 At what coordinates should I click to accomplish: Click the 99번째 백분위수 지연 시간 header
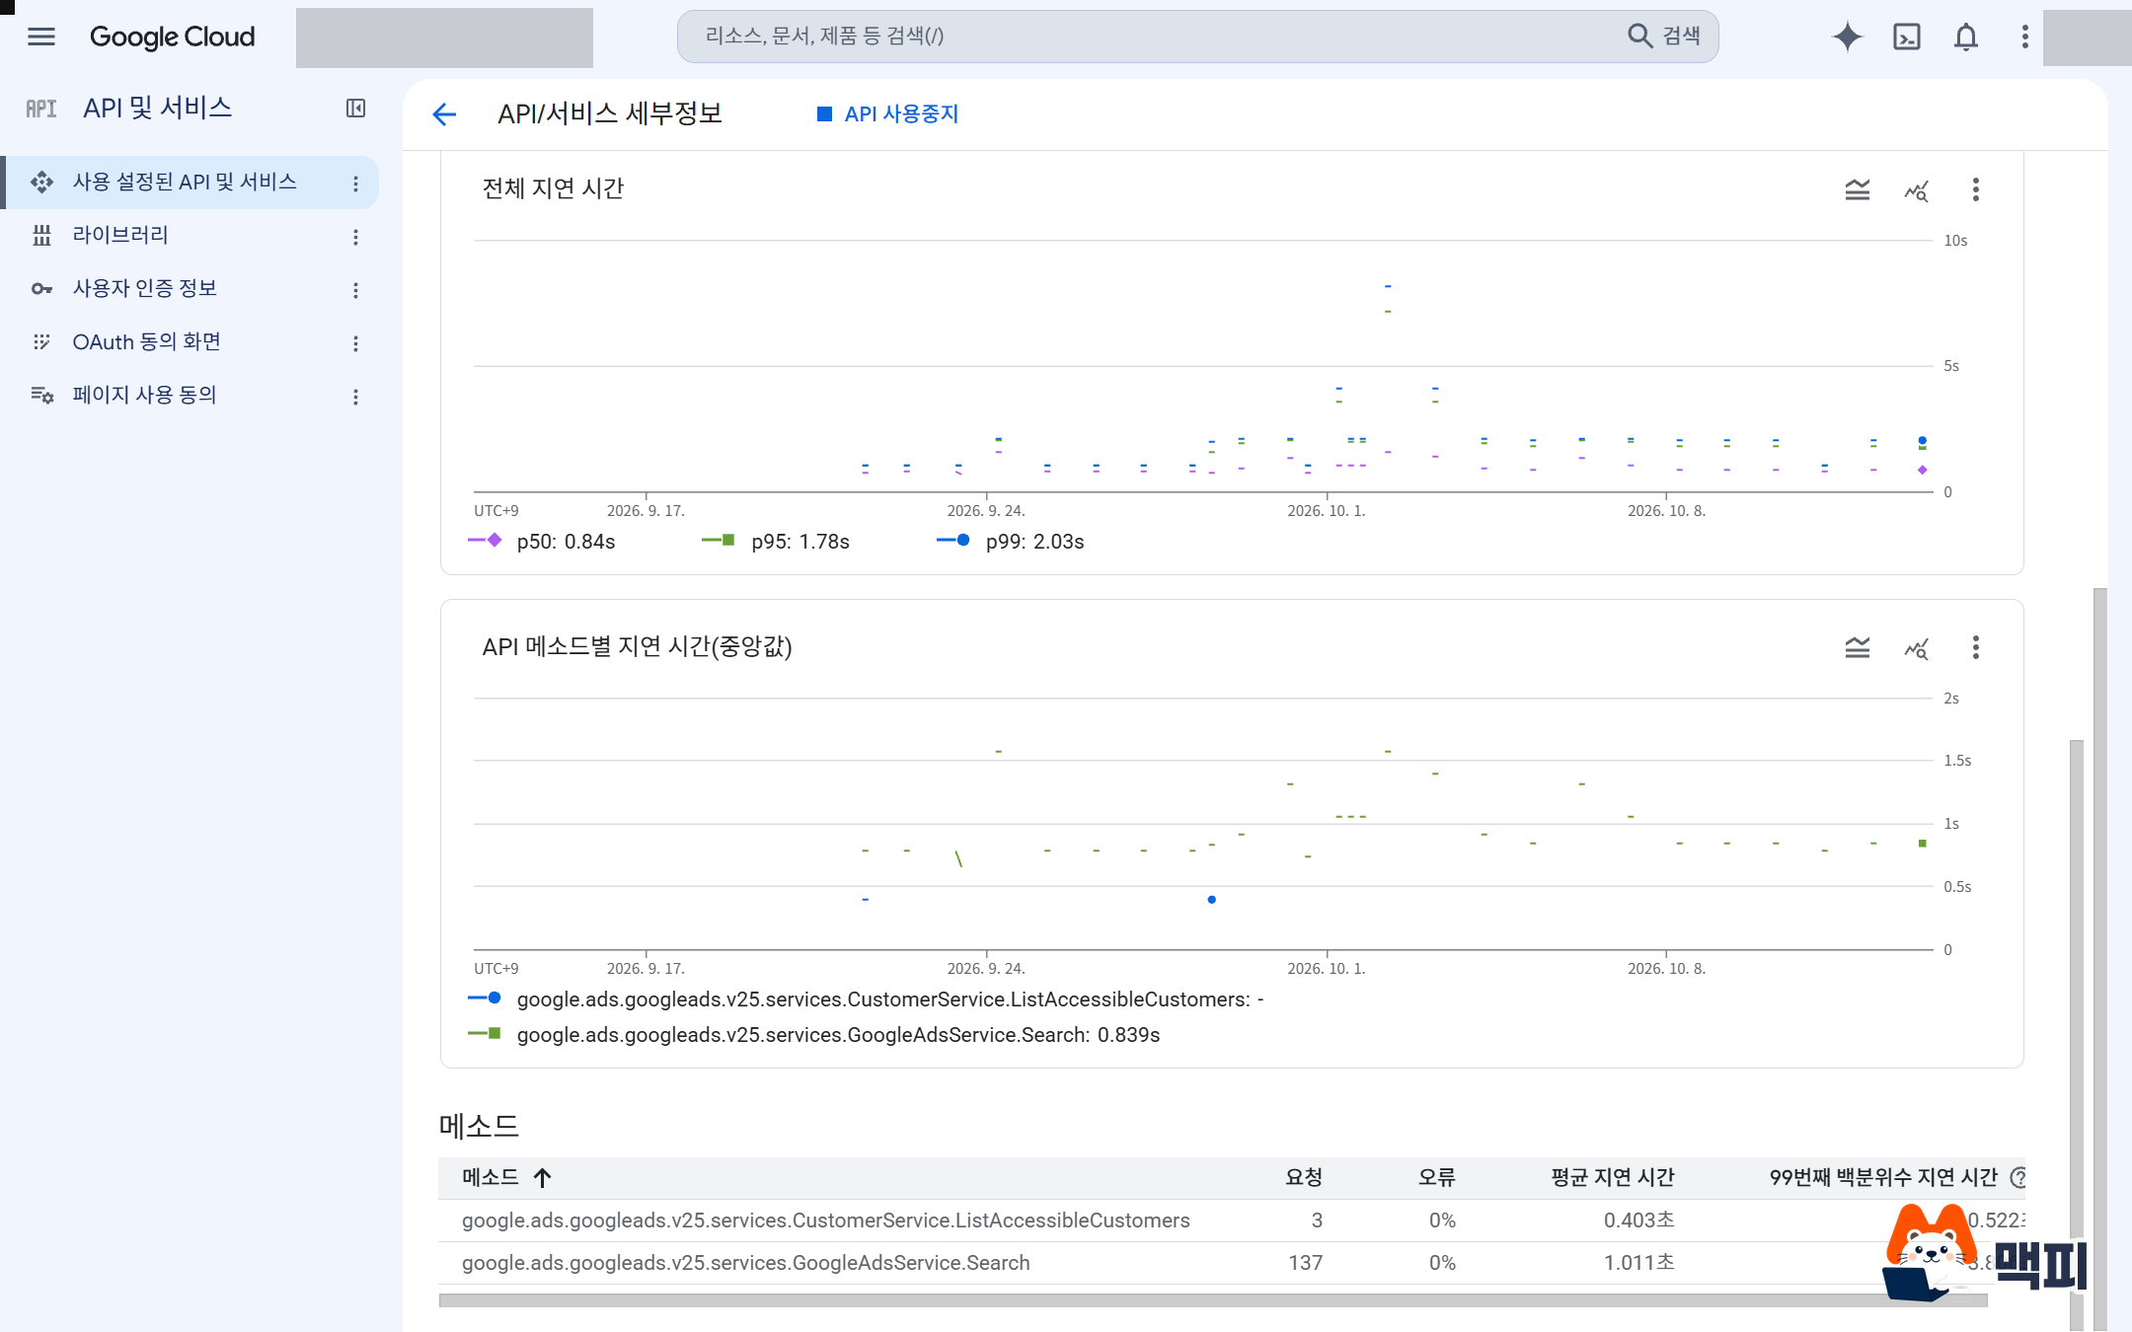pyautogui.click(x=1882, y=1177)
